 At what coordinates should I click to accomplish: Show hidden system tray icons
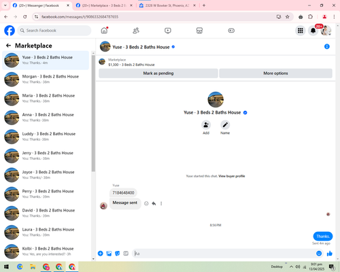pyautogui.click(x=291, y=267)
